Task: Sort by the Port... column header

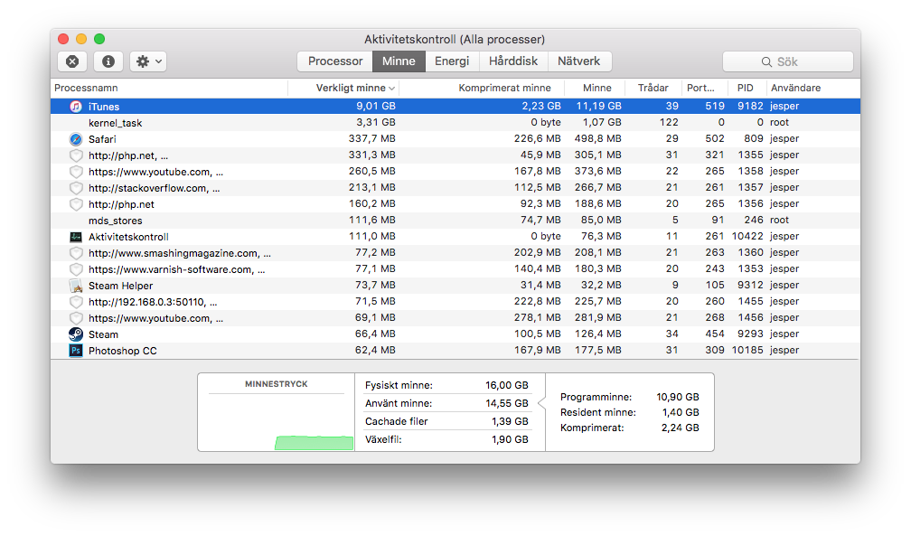Action: 704,88
